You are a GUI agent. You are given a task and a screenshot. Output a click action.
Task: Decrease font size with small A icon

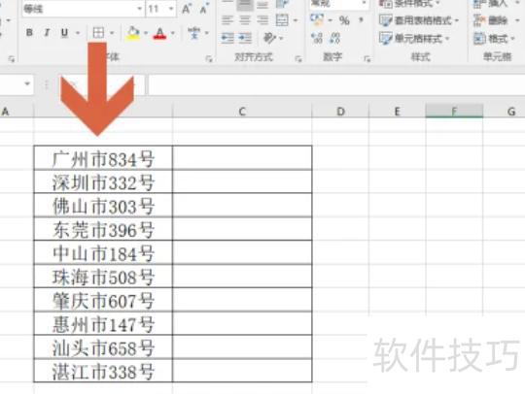coord(203,9)
